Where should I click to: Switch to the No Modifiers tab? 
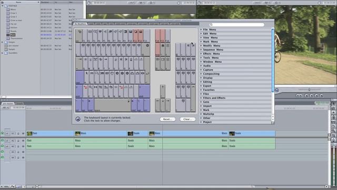coord(80,24)
